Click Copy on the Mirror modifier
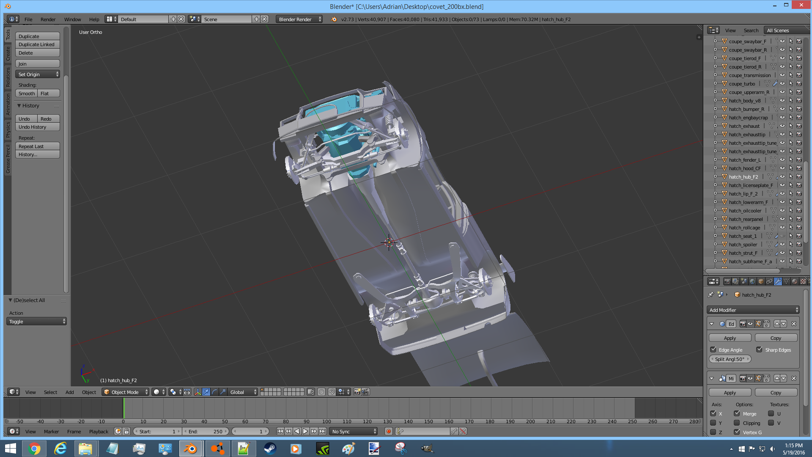The width and height of the screenshot is (812, 457). click(776, 393)
